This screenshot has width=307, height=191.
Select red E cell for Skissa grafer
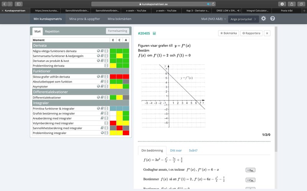pyautogui.click(x=113, y=77)
